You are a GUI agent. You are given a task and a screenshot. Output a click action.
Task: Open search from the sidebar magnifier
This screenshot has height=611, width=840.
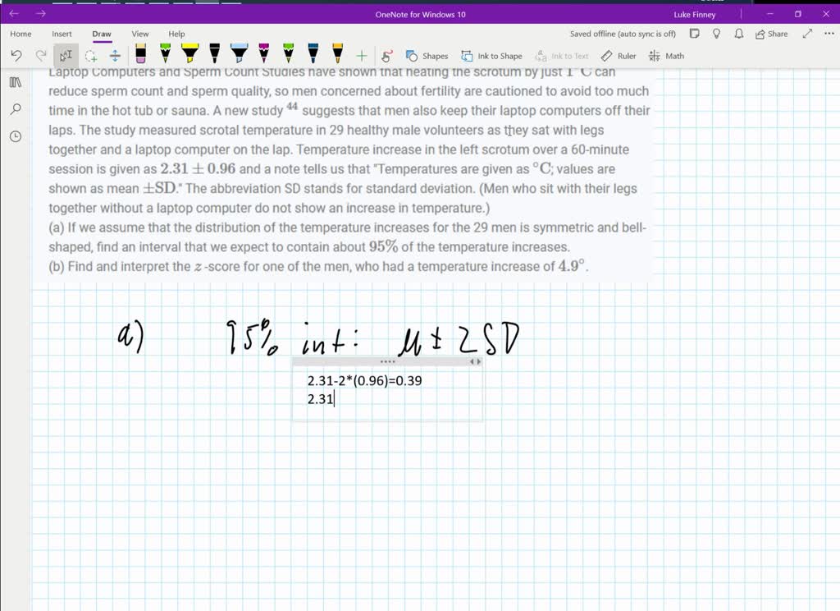click(x=15, y=109)
